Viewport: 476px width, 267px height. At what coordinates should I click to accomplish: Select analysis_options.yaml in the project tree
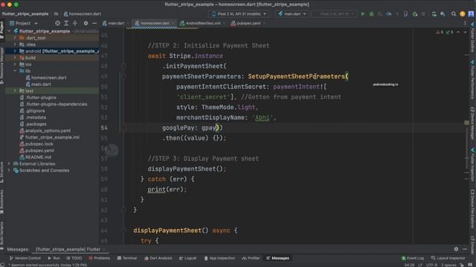click(48, 131)
